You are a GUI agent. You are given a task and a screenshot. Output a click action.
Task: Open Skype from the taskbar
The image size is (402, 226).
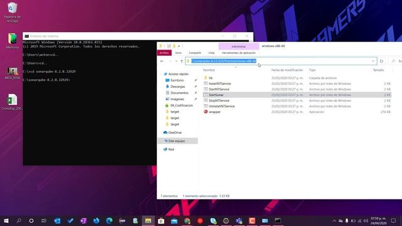tap(213, 220)
